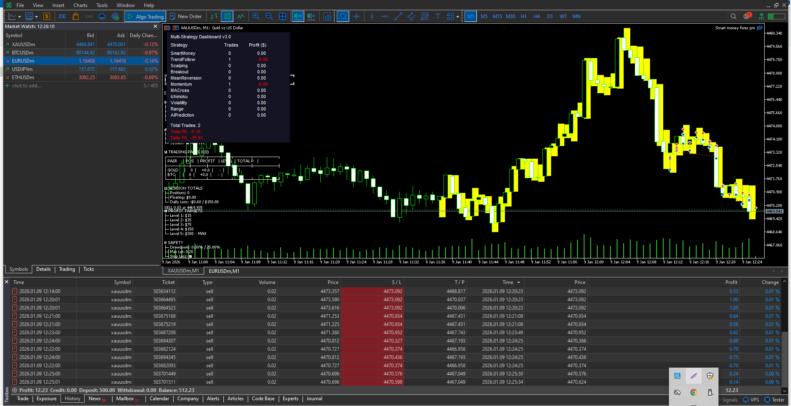Image resolution: width=791 pixels, height=406 pixels.
Task: Expand the objects shapes dropdown arrow
Action: coord(458,17)
